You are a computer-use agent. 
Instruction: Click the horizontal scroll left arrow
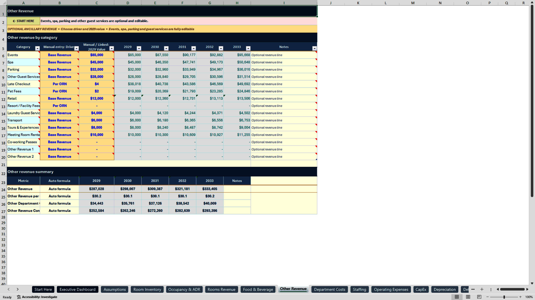pos(497,289)
